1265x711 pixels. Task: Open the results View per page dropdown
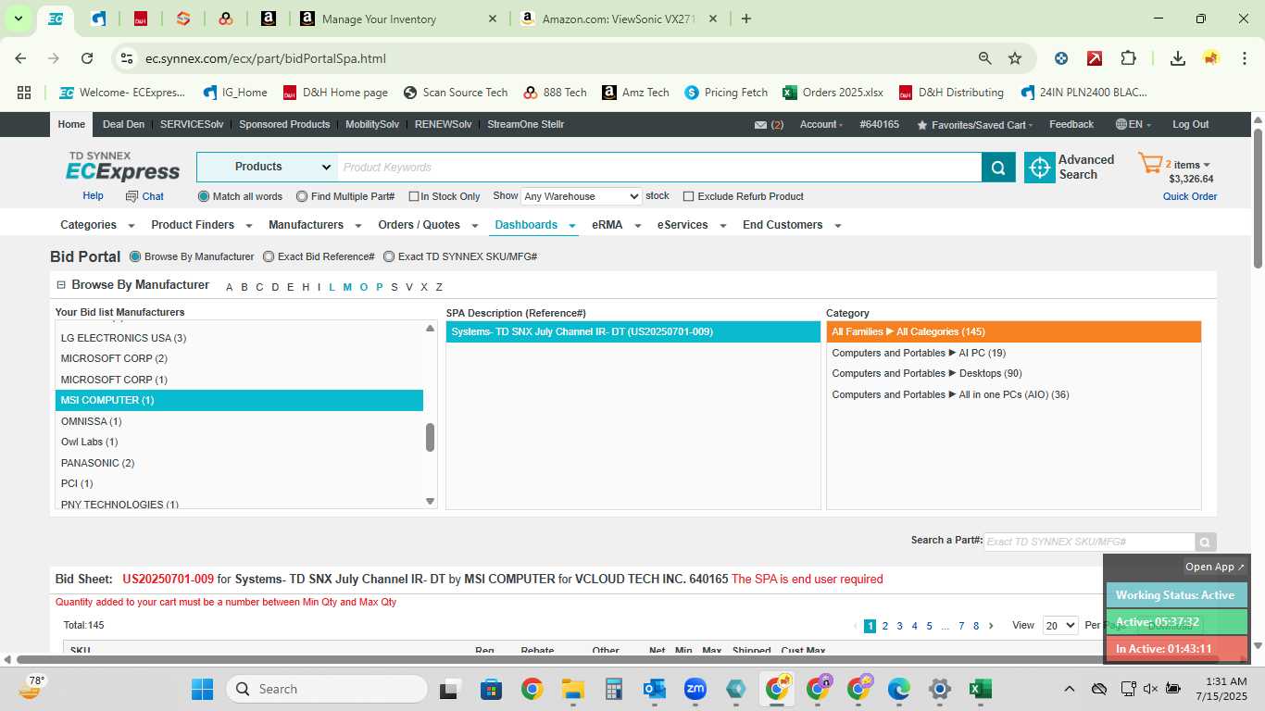coord(1060,626)
